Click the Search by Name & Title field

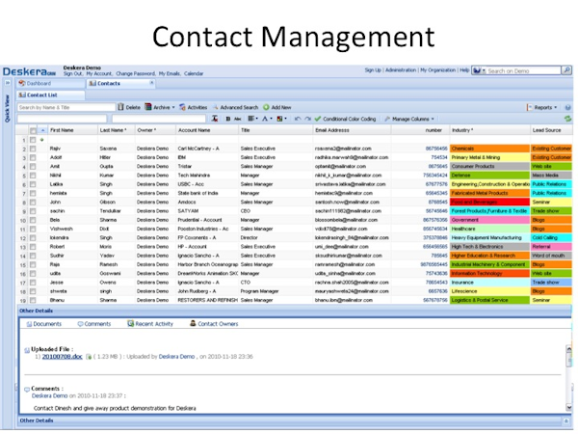point(66,107)
